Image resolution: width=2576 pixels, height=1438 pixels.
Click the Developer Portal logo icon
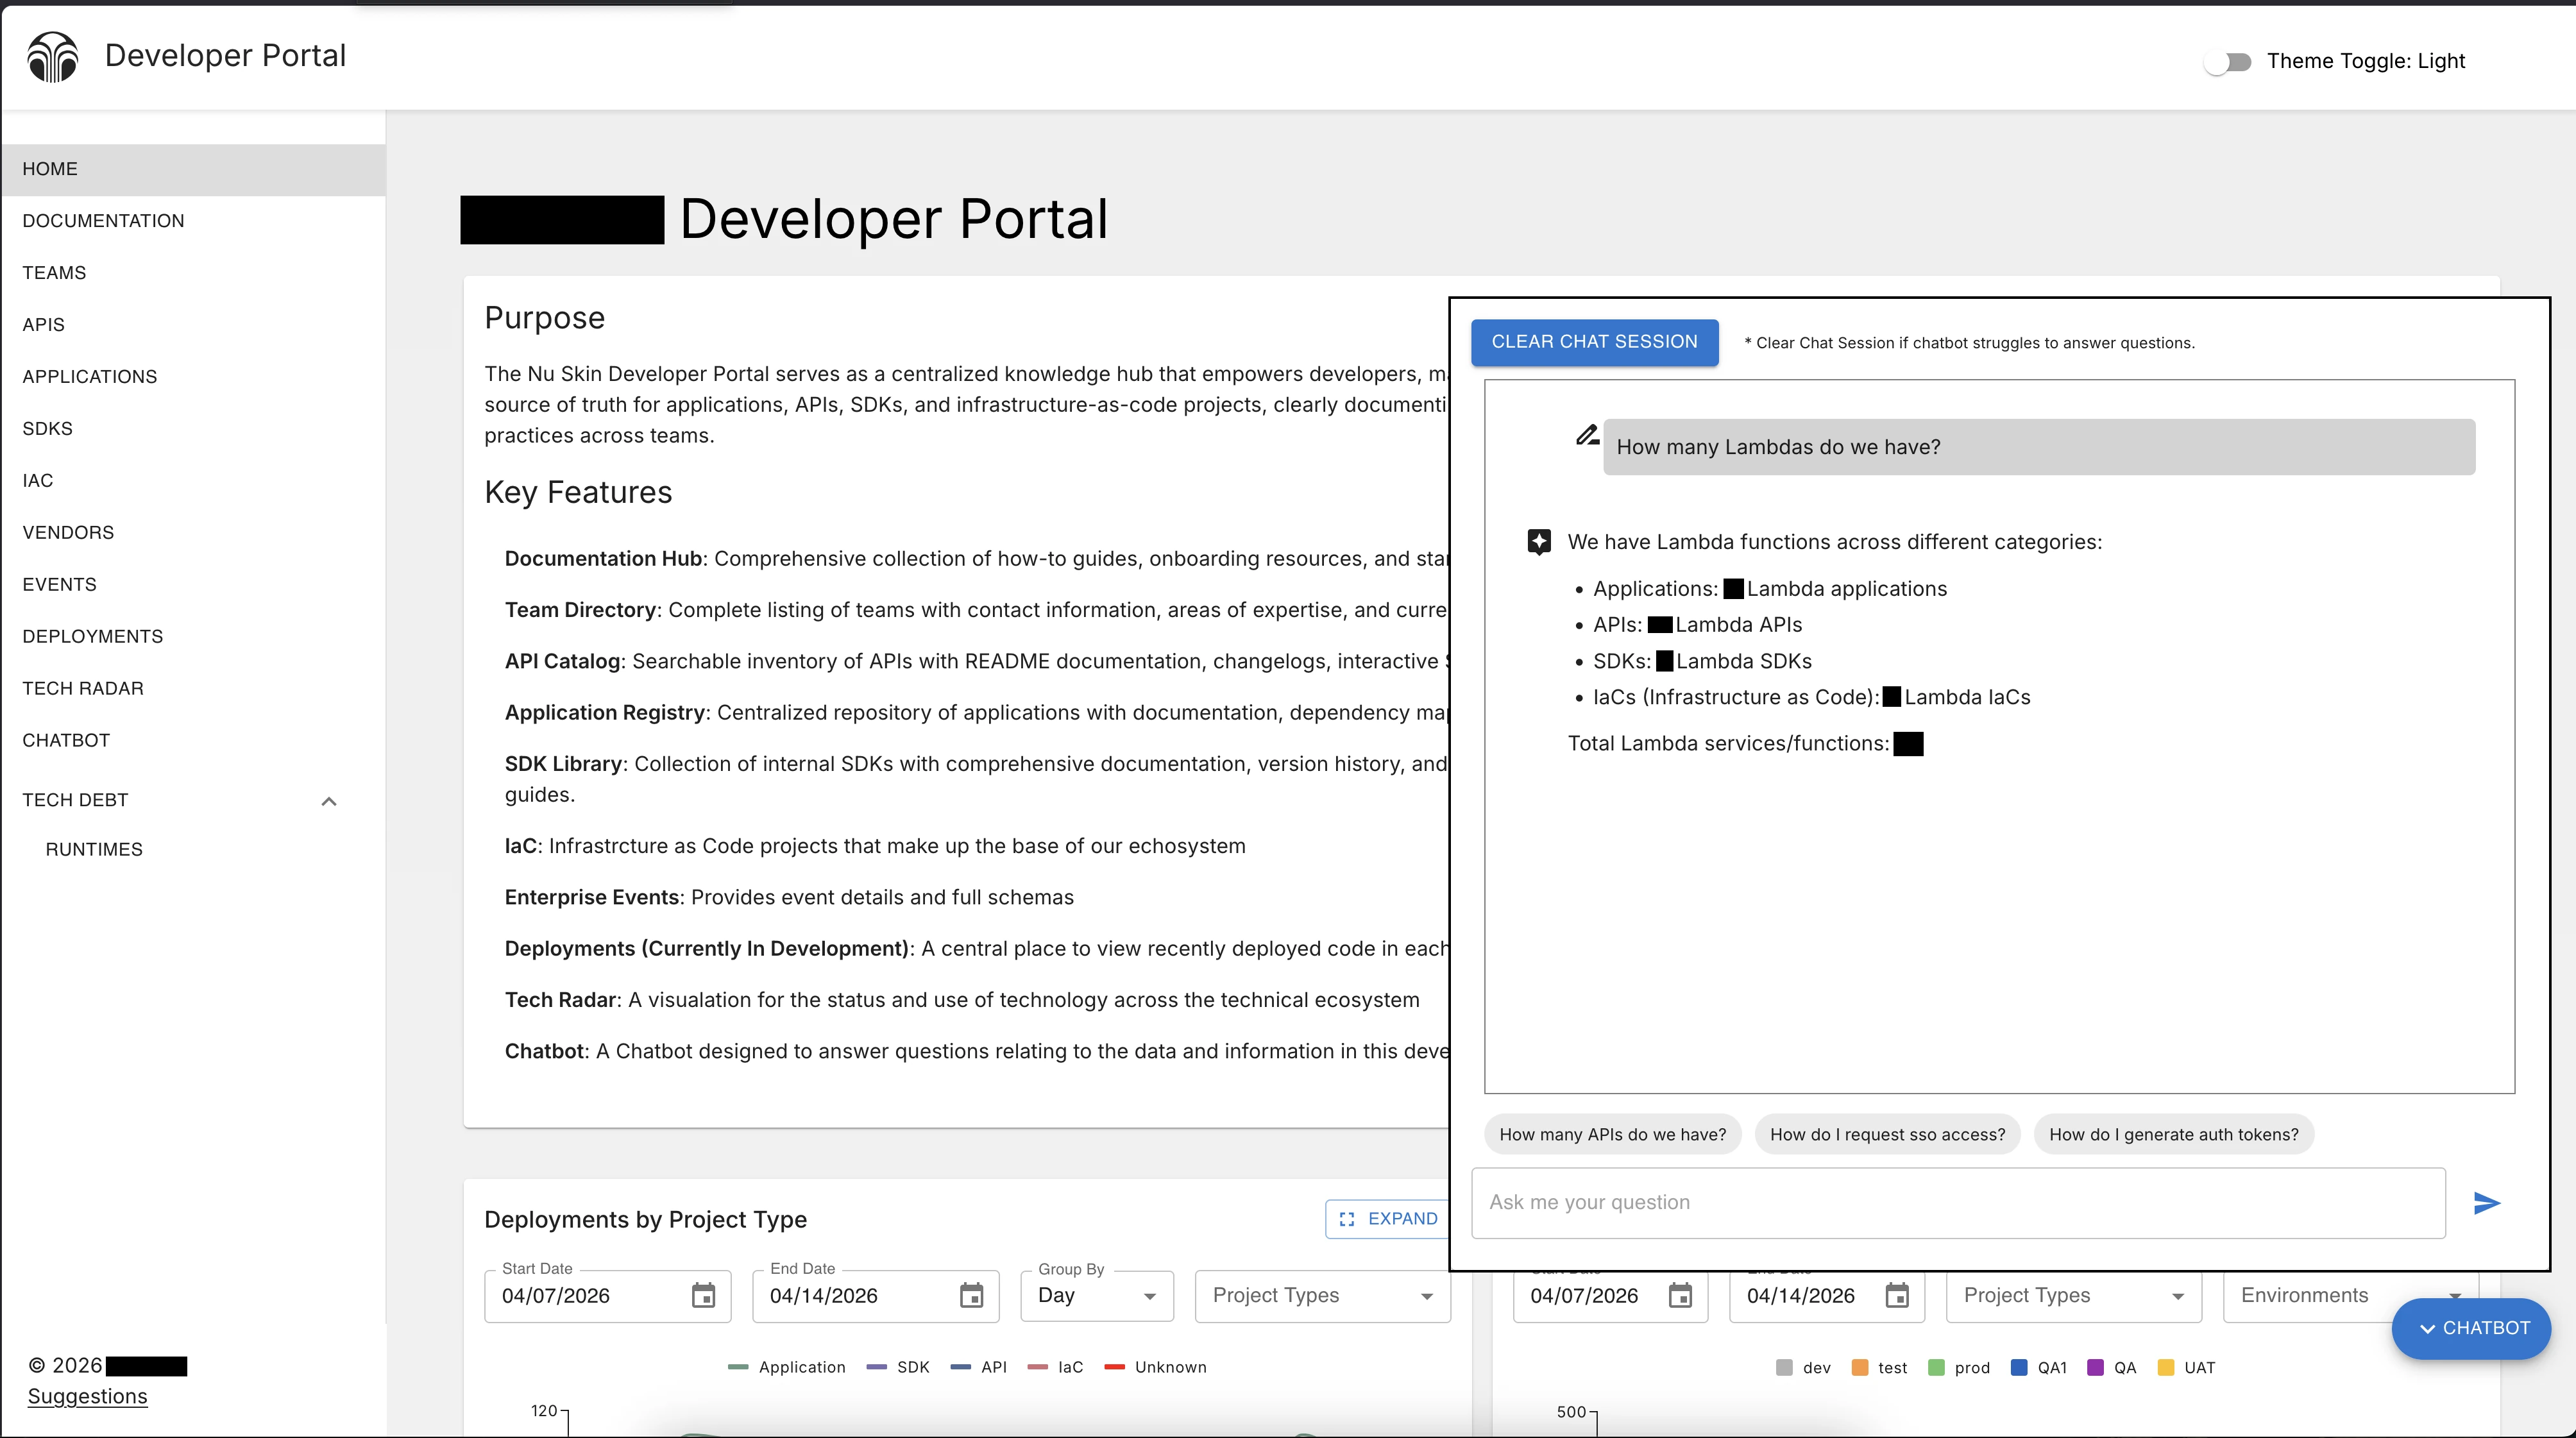coord(53,57)
